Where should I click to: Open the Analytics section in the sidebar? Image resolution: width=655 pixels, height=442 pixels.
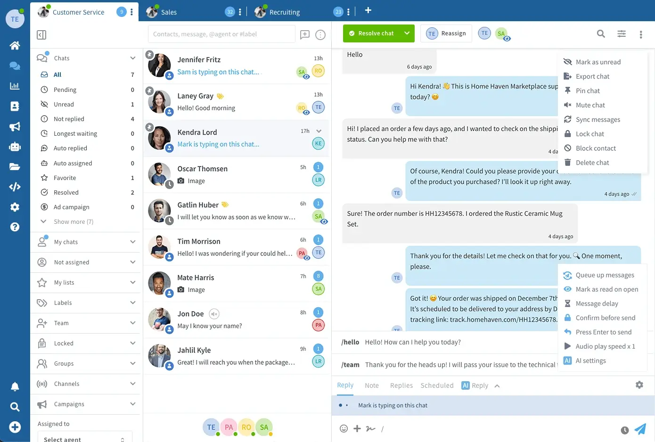click(x=14, y=86)
